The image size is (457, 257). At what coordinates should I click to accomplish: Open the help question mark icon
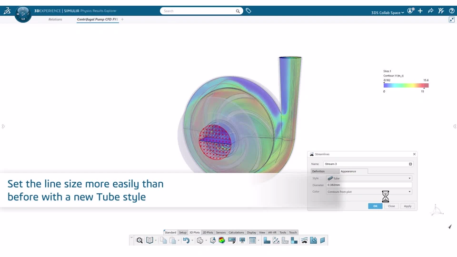pos(452,11)
